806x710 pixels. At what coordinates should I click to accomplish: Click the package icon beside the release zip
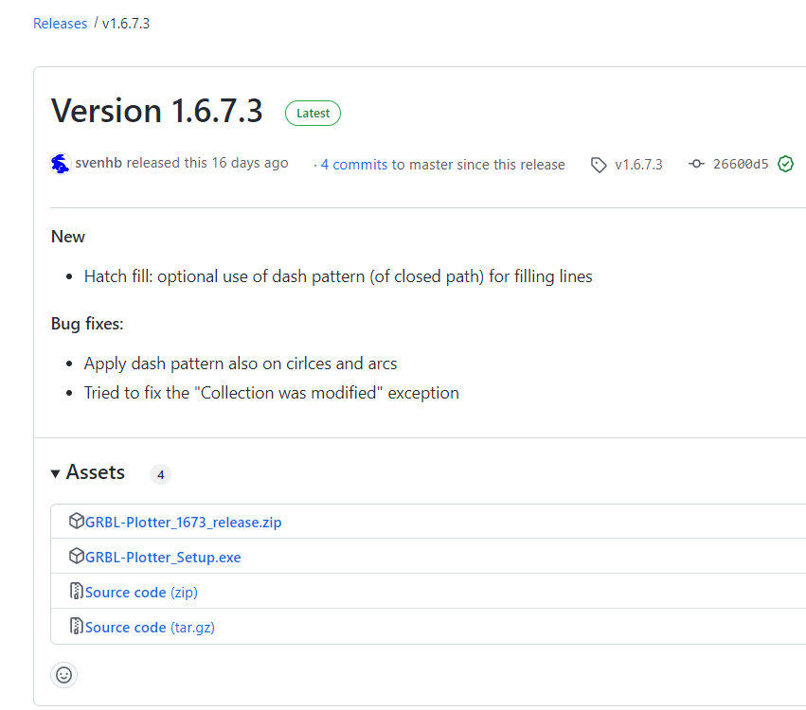point(77,522)
